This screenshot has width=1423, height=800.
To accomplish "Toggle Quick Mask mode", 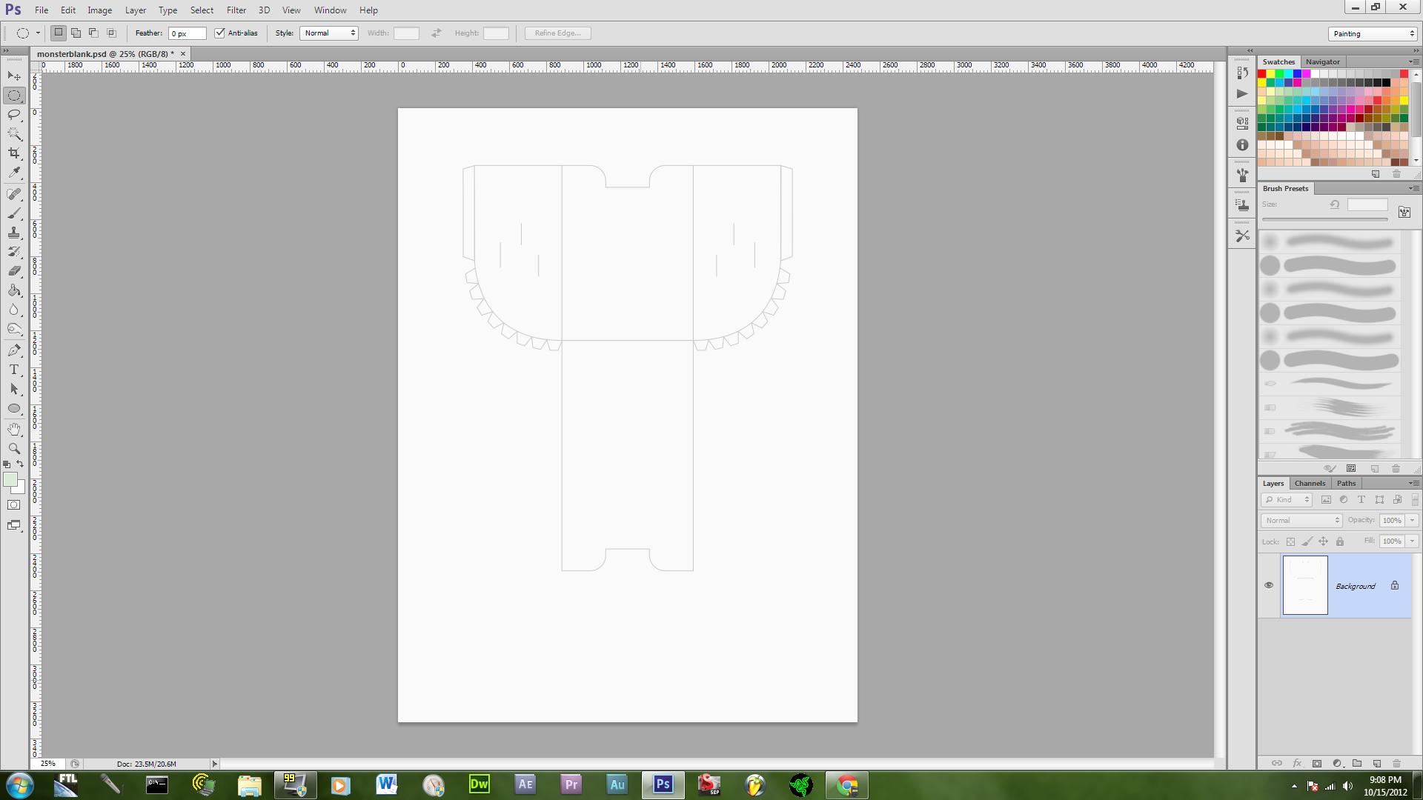I will [14, 505].
